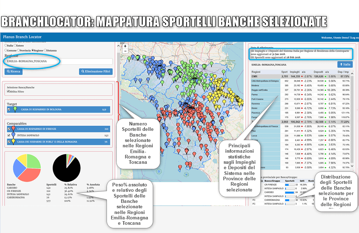Screen dimensions: 359x233
Task: Click the blue pin beside Intesa Sanpaolo comparable
Action: point(13,135)
